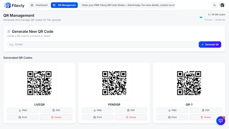229x129 pixels.
Task: Click the 'Pro plan — 30 QR max' text
Action: (215, 20)
